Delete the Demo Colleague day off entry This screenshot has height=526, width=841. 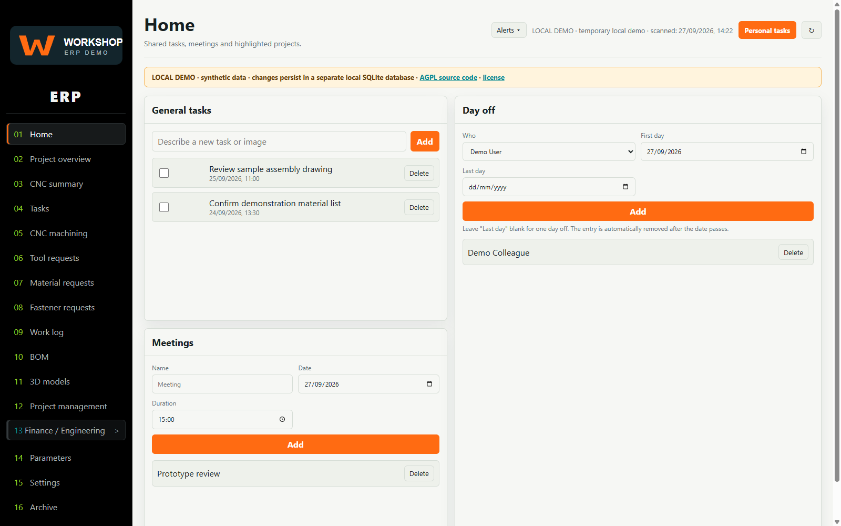(x=793, y=252)
